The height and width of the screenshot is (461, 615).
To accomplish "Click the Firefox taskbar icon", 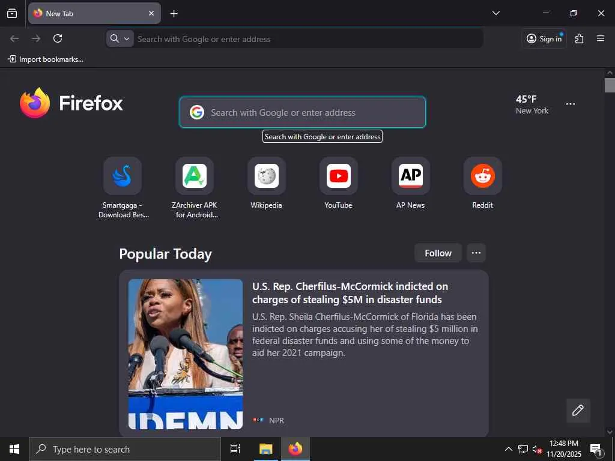I will (x=295, y=449).
